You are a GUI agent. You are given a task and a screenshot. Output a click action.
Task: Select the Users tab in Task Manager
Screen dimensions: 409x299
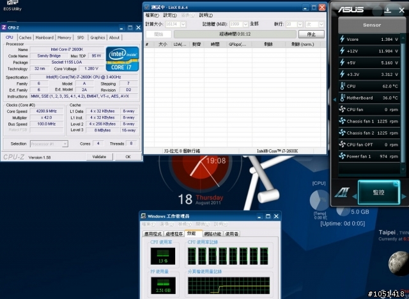[231, 234]
